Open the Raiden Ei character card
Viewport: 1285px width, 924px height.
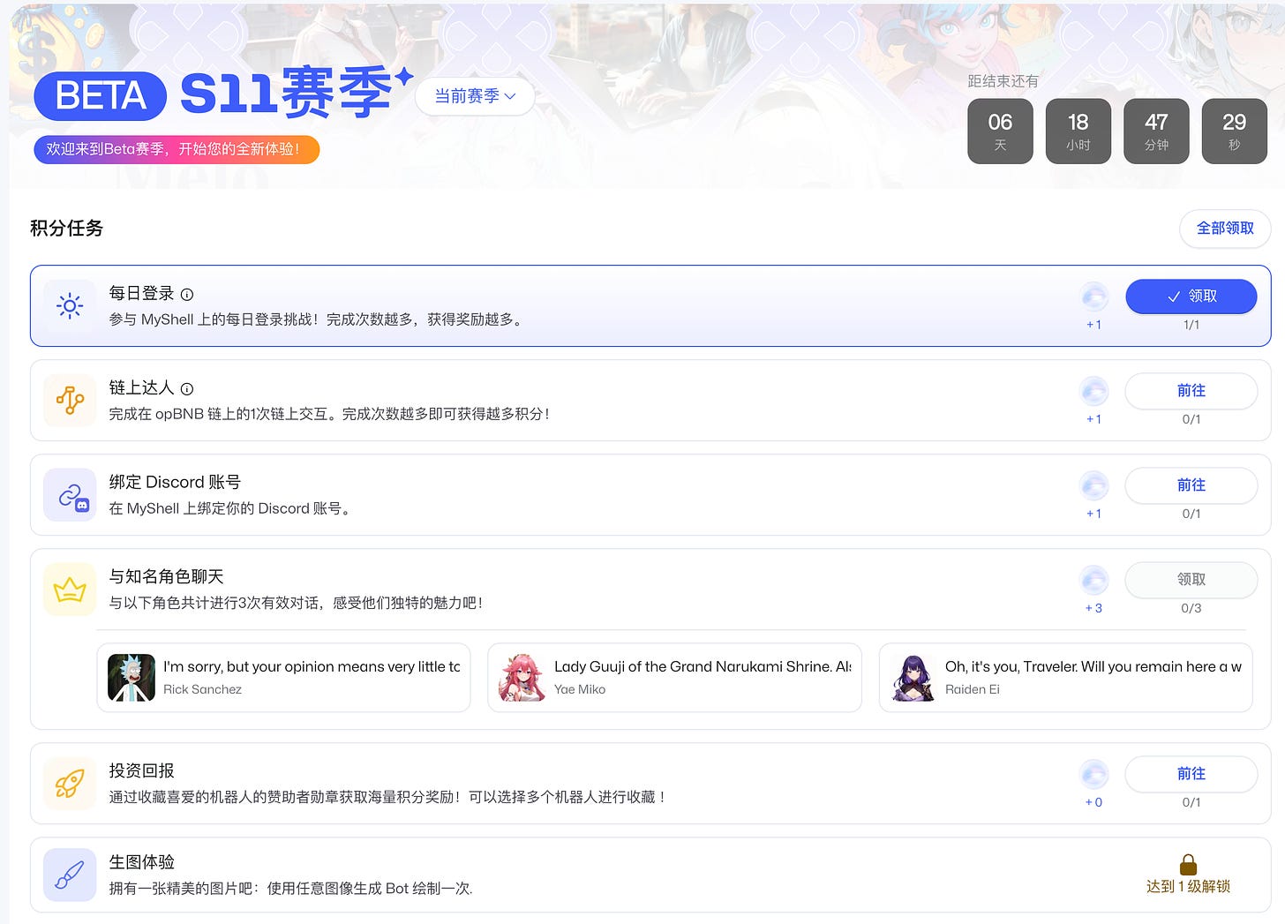pyautogui.click(x=1064, y=678)
